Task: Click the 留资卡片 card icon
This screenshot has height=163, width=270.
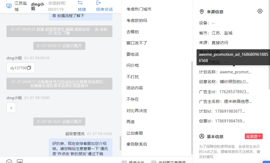Action: (x=124, y=162)
